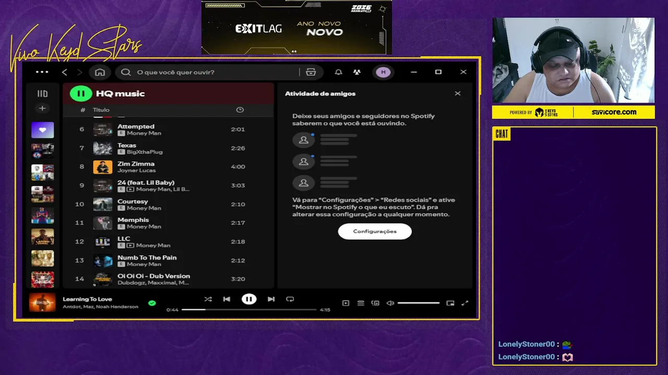Image resolution: width=668 pixels, height=375 pixels.
Task: Select the track 'Zim Zimma'
Action: click(168, 167)
